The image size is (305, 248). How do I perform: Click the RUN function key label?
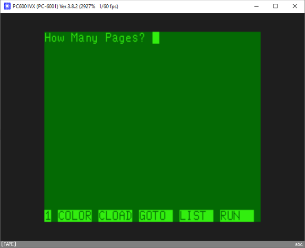[x=237, y=216]
